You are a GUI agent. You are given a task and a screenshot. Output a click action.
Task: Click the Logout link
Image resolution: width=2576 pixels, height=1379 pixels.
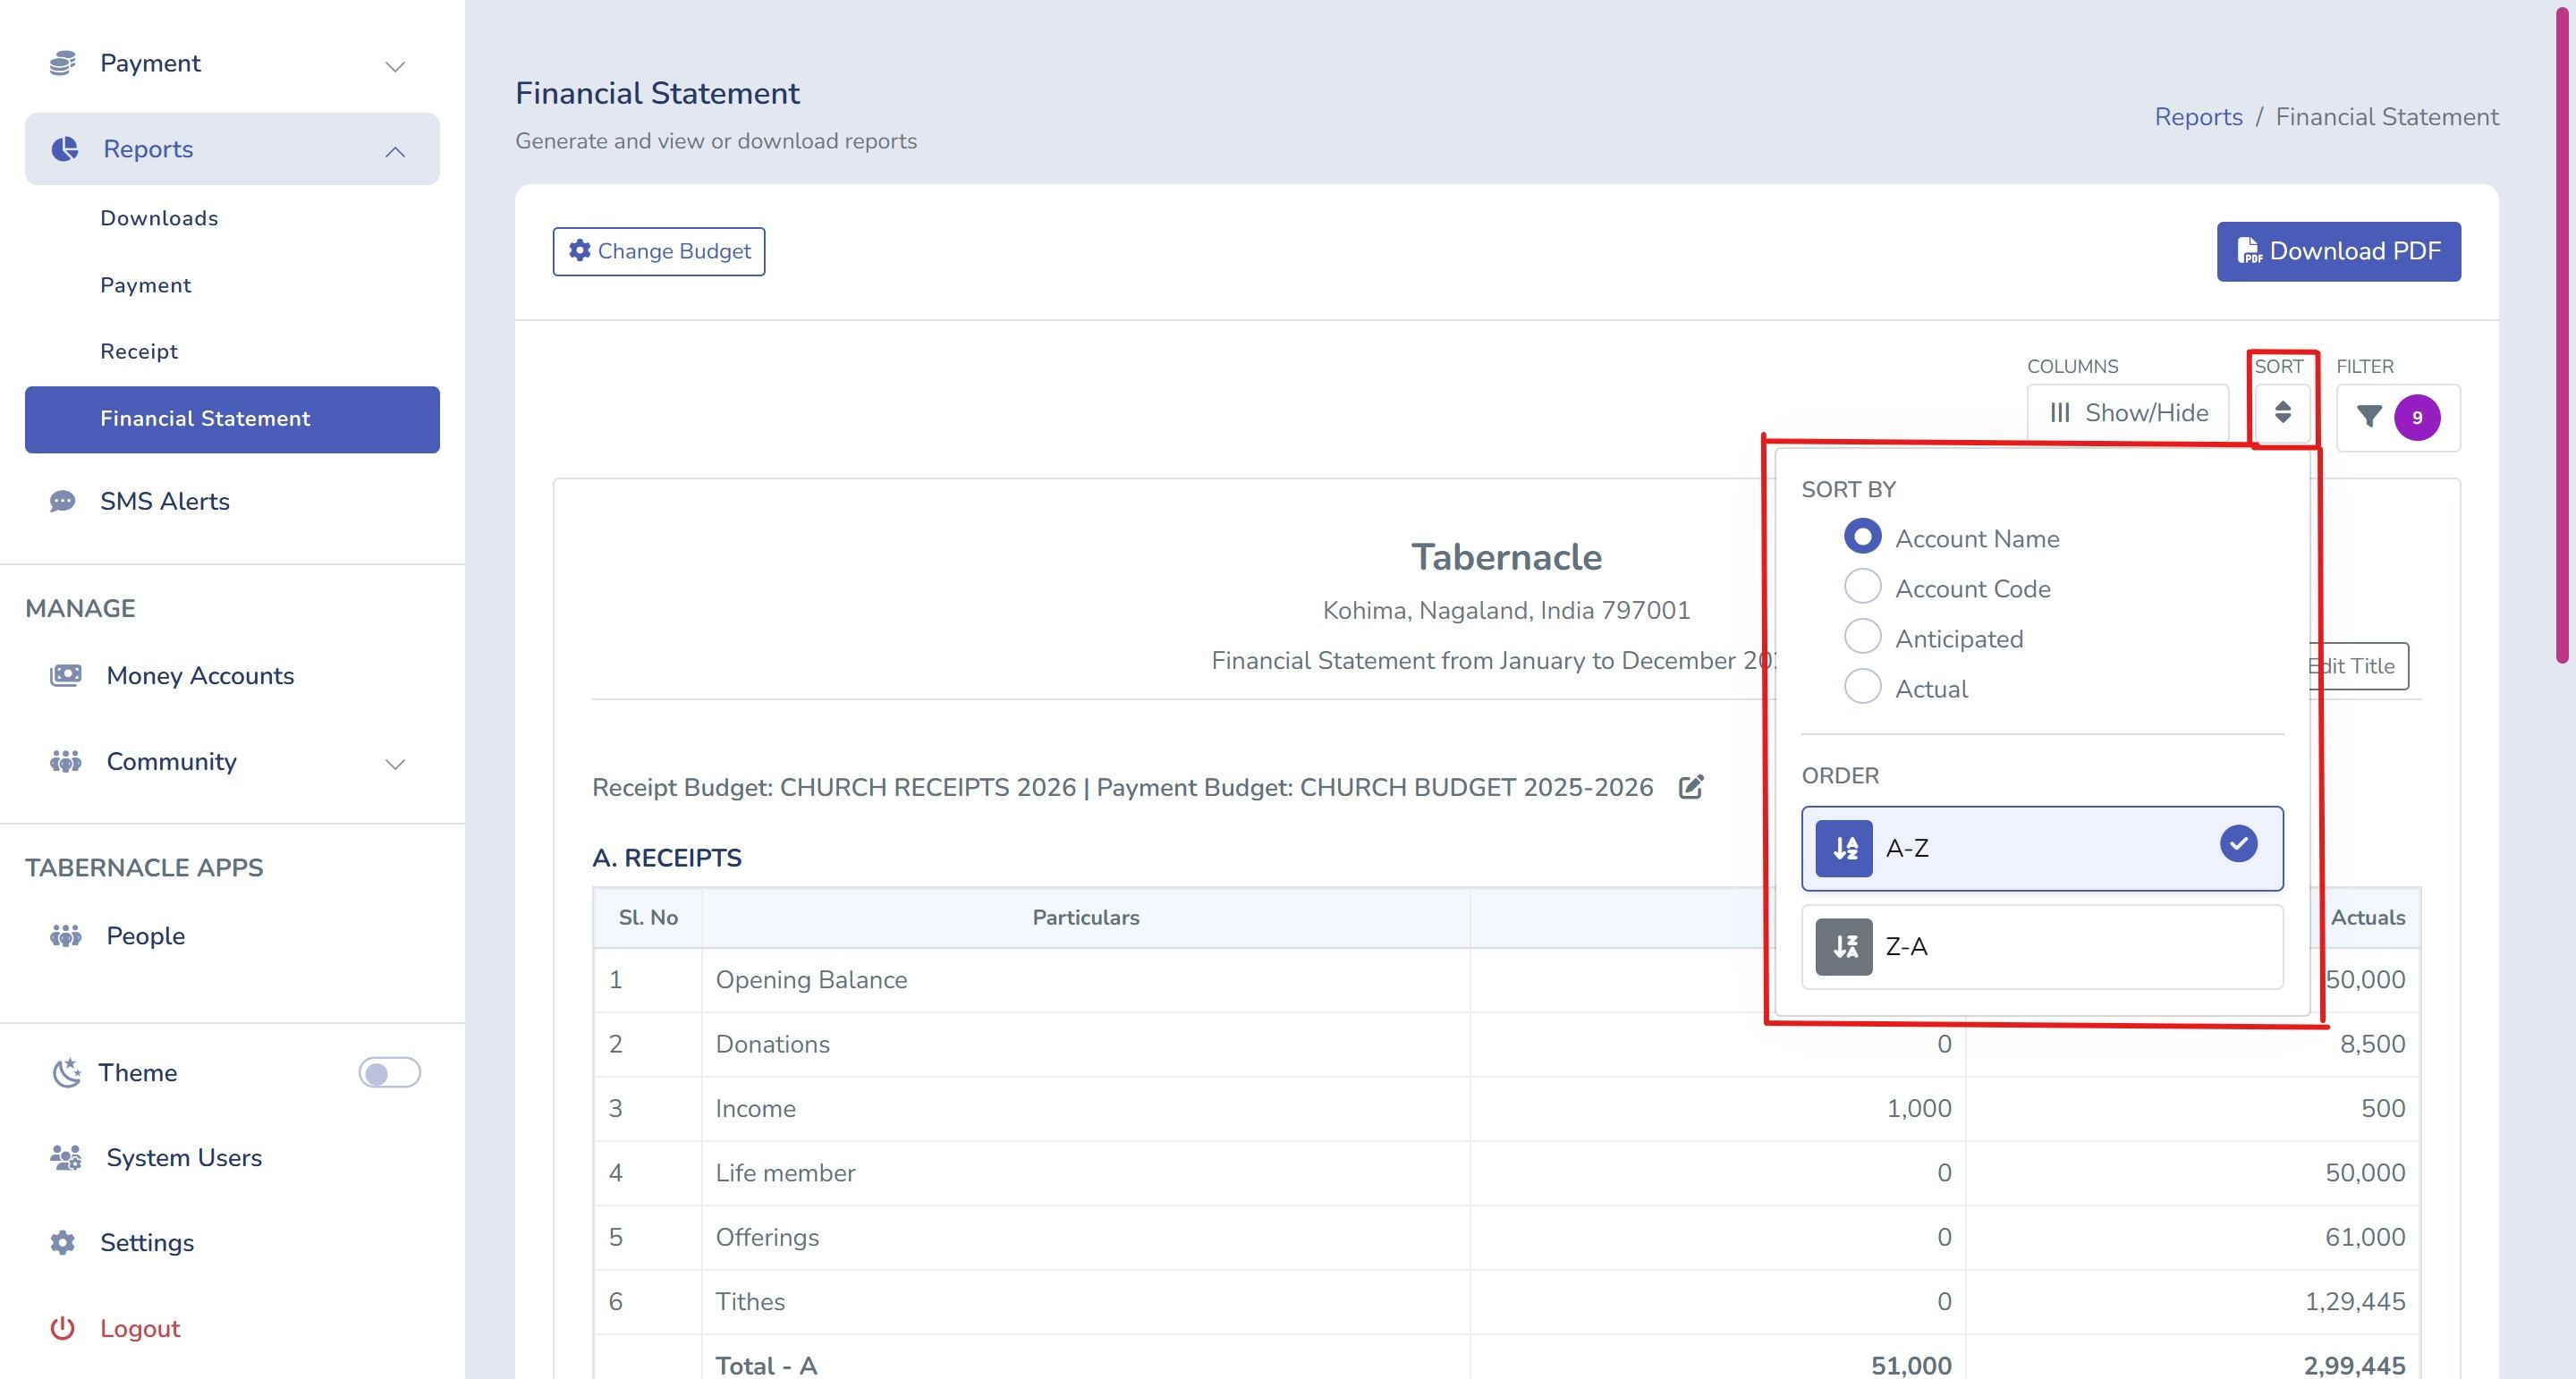[x=140, y=1329]
